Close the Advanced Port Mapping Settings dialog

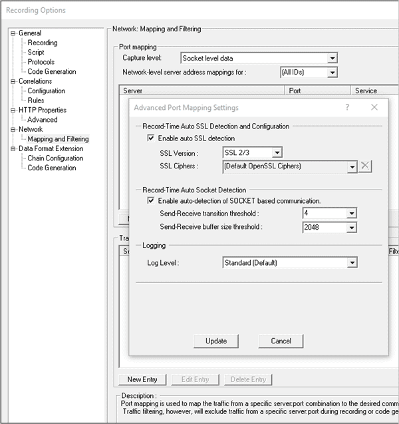point(374,107)
